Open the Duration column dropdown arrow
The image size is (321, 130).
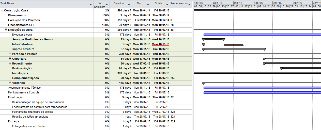click(x=129, y=5)
